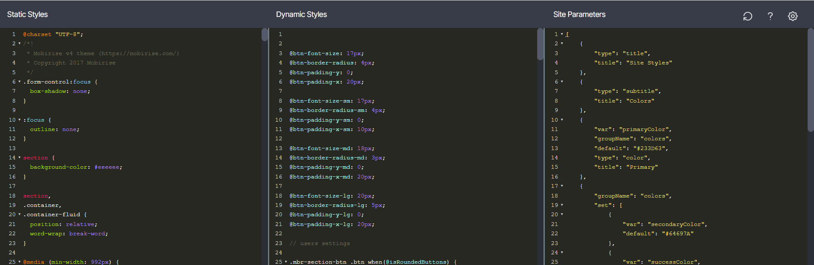This screenshot has width=814, height=265.
Task: Fold the primaryColor object at line 10
Action: click(562, 120)
